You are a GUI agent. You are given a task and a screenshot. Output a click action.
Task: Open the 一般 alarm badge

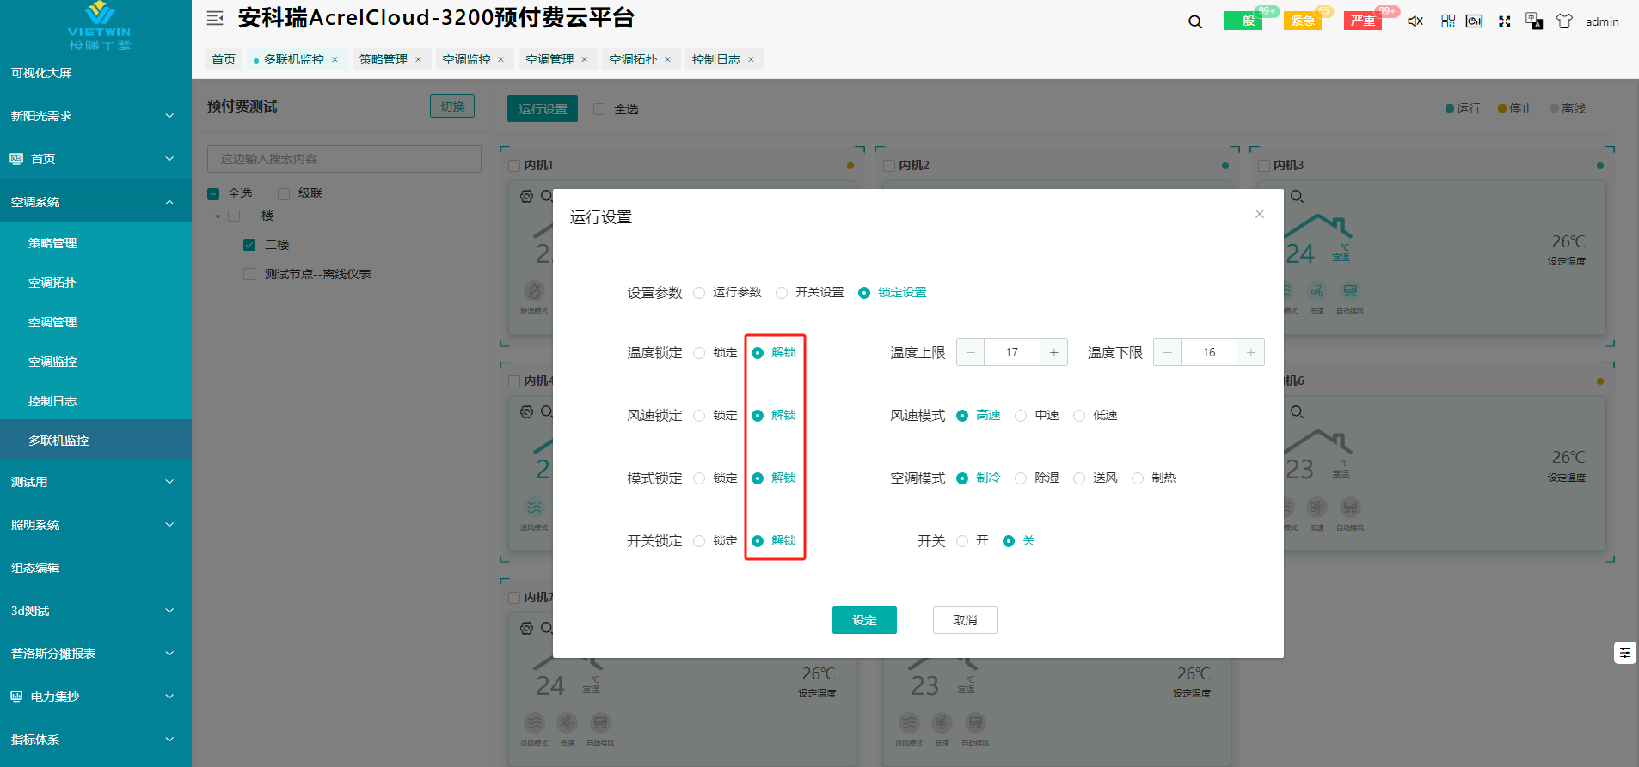click(x=1243, y=21)
